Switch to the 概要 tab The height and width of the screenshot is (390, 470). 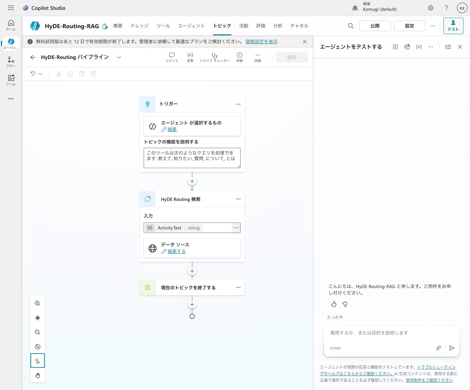(118, 26)
